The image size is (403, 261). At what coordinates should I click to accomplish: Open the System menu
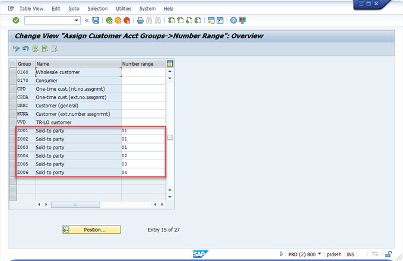(x=148, y=9)
